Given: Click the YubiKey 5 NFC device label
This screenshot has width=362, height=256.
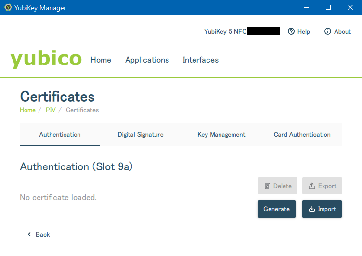Looking at the screenshot, I should tap(225, 31).
